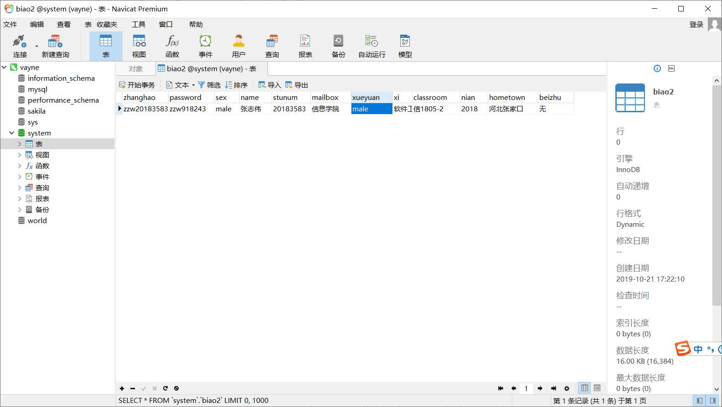Screen dimensions: 722x407
Task: Open the 查看 menu
Action: [x=64, y=24]
